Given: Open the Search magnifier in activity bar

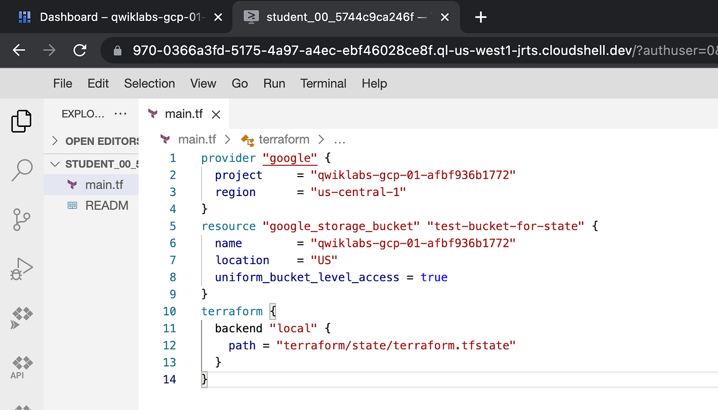Looking at the screenshot, I should click(22, 170).
